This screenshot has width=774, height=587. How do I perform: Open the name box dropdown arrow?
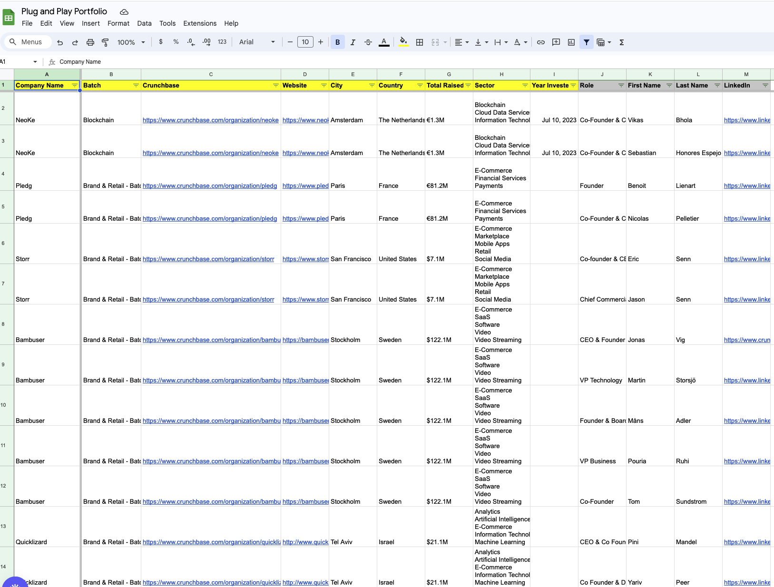tap(35, 62)
